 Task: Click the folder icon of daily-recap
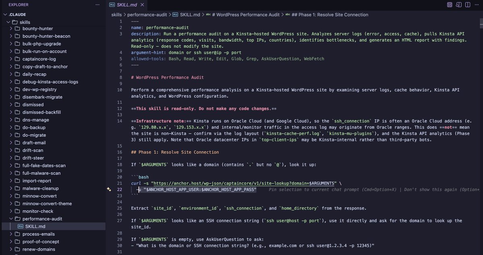(x=17, y=74)
